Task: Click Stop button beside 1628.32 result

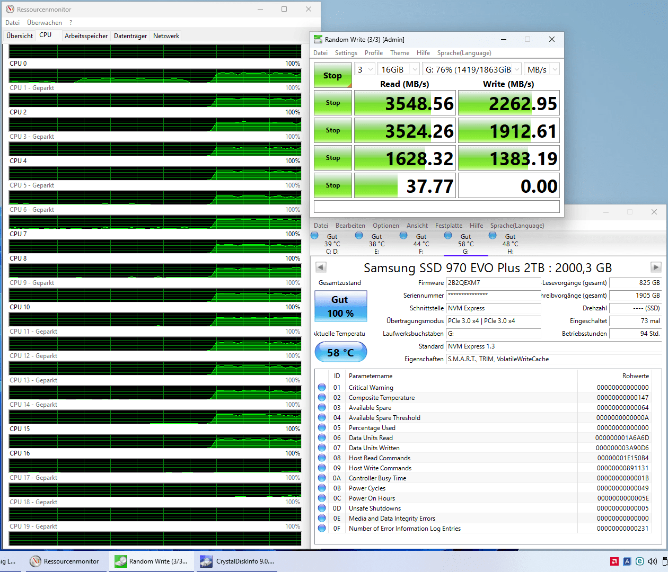Action: point(333,158)
